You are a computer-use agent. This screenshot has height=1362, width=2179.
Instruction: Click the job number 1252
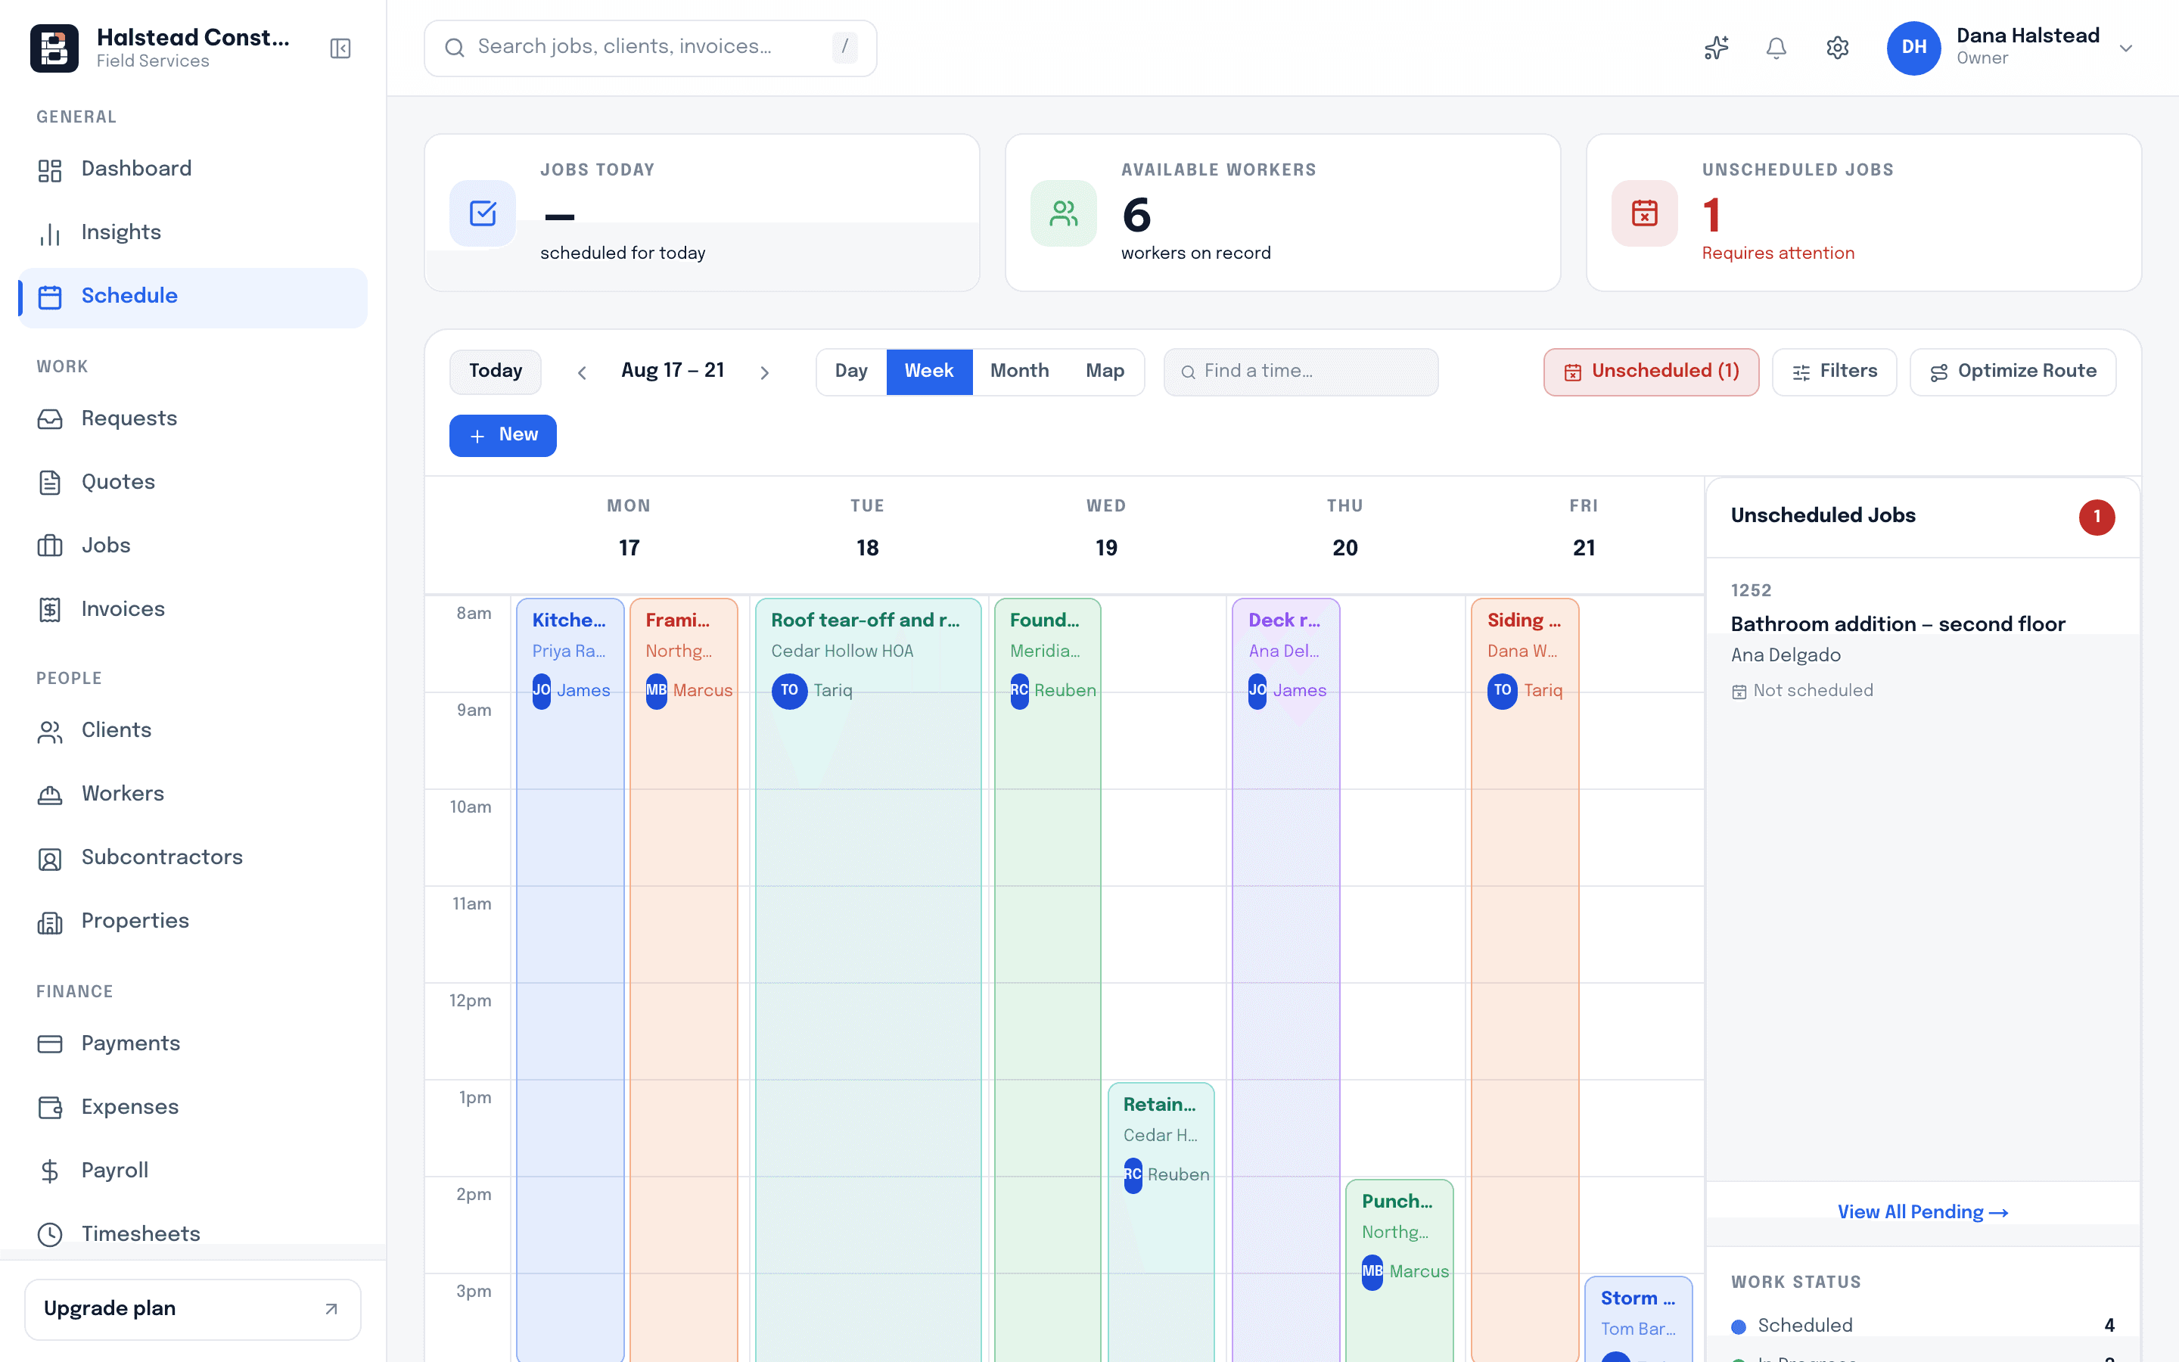(x=1751, y=591)
